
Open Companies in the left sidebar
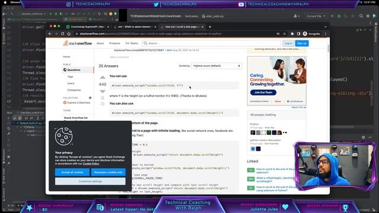tap(74, 90)
